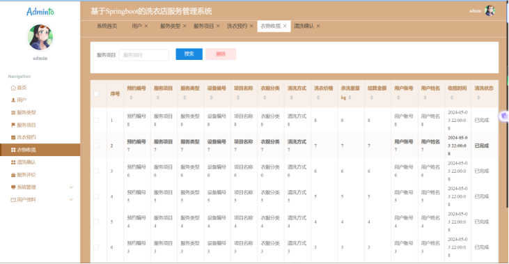The height and width of the screenshot is (264, 509).
Task: Click the 服务项目 search input field
Action: (x=144, y=55)
